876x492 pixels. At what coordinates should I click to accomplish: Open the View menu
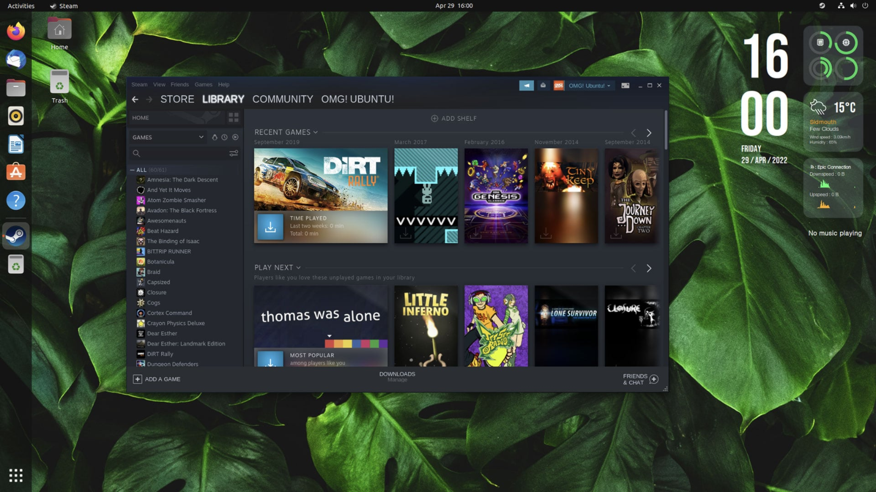159,85
